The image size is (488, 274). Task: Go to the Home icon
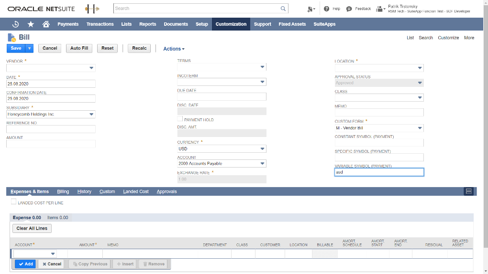pyautogui.click(x=46, y=24)
